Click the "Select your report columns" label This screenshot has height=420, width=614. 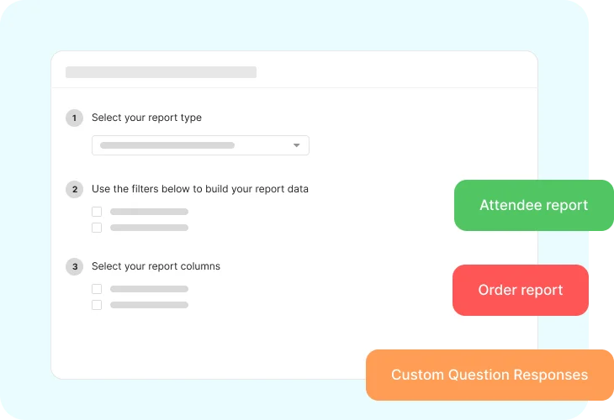pyautogui.click(x=156, y=266)
